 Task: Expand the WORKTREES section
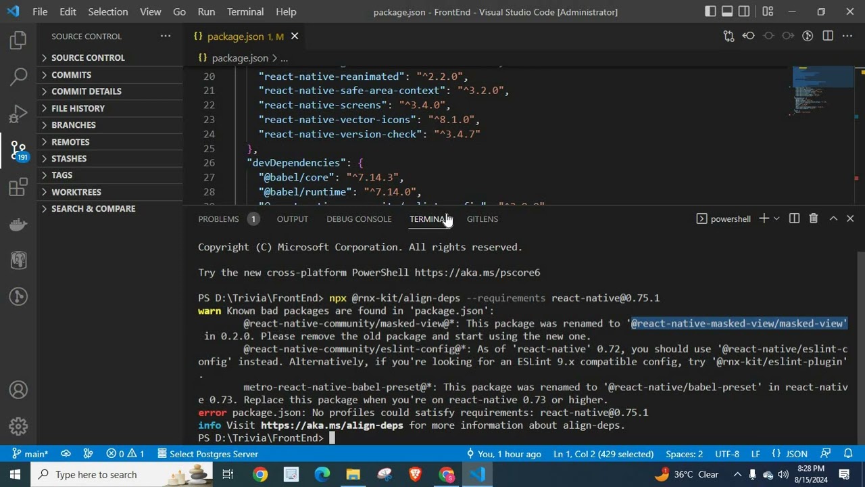click(109, 192)
